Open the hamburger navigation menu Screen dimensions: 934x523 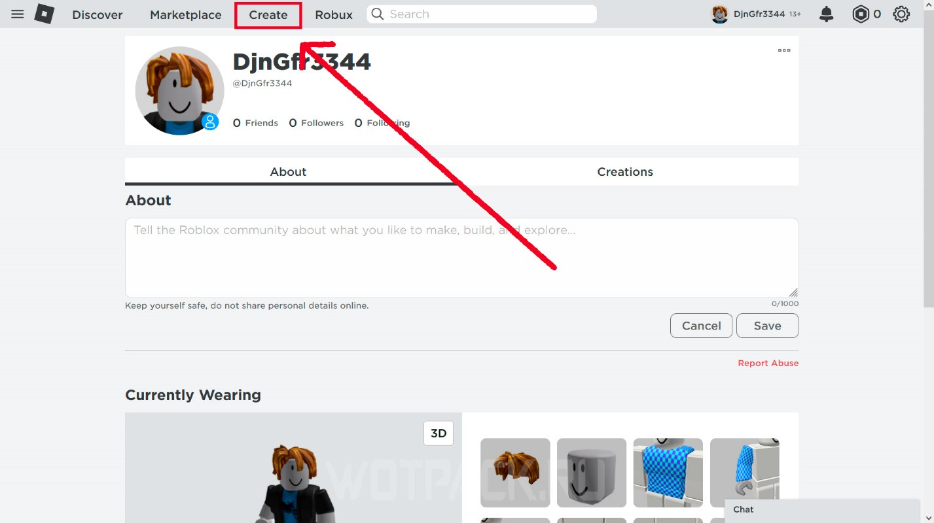click(18, 14)
